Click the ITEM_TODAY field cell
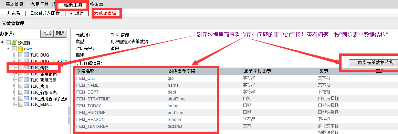Image resolution: width=398 pixels, height=134 pixels. 88,106
